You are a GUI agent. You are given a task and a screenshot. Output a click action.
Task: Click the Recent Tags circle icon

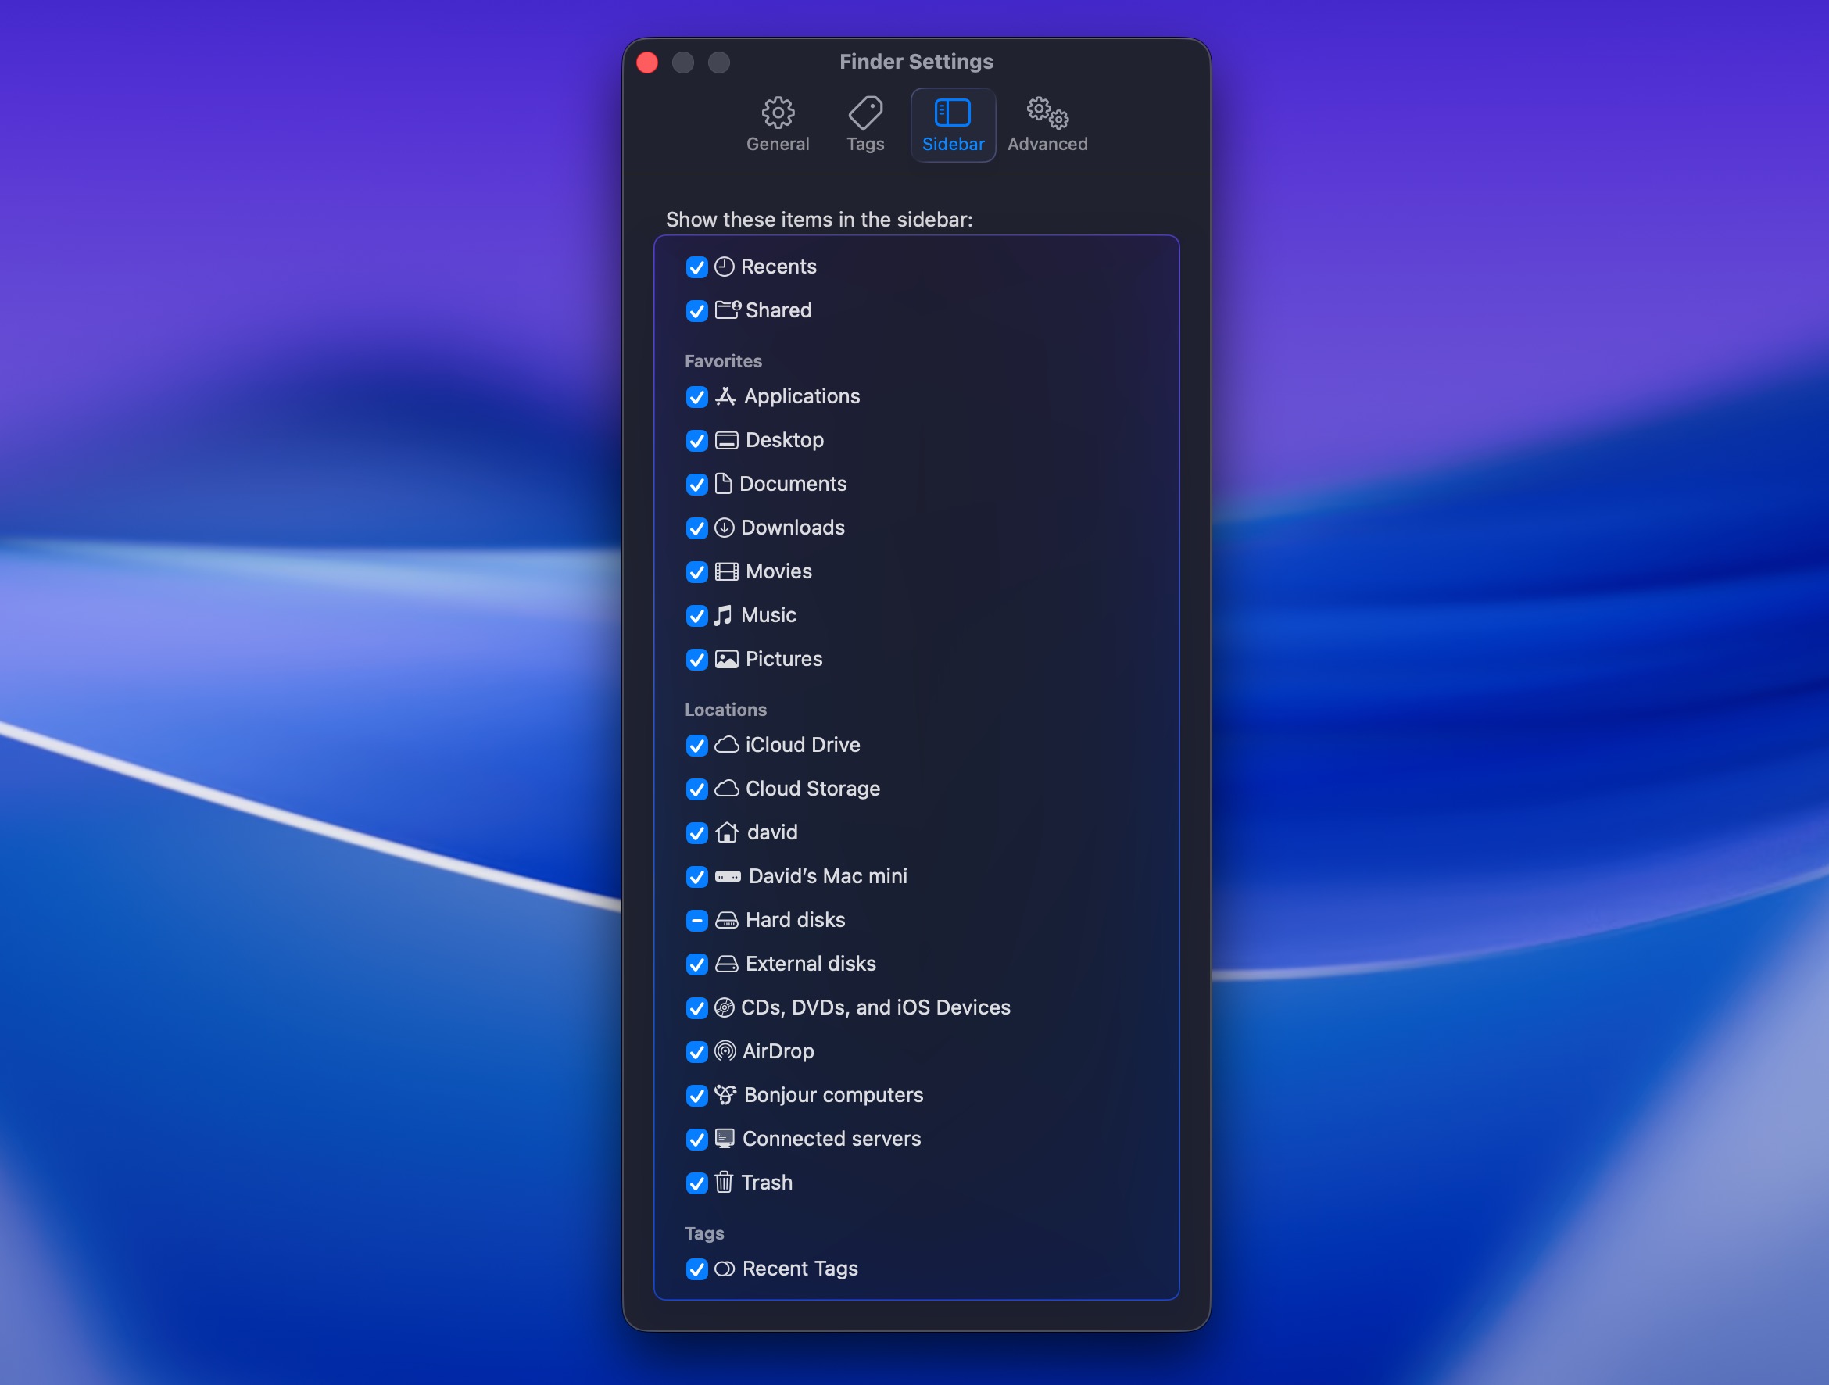725,1269
